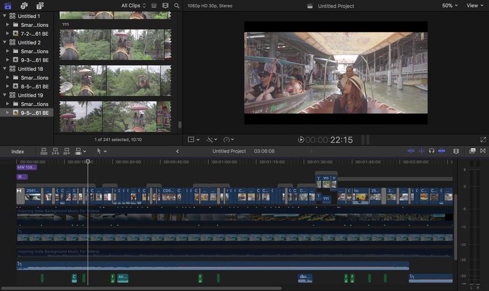Image resolution: width=489 pixels, height=291 pixels.
Task: Toggle timeline snapping
Action: 442,151
